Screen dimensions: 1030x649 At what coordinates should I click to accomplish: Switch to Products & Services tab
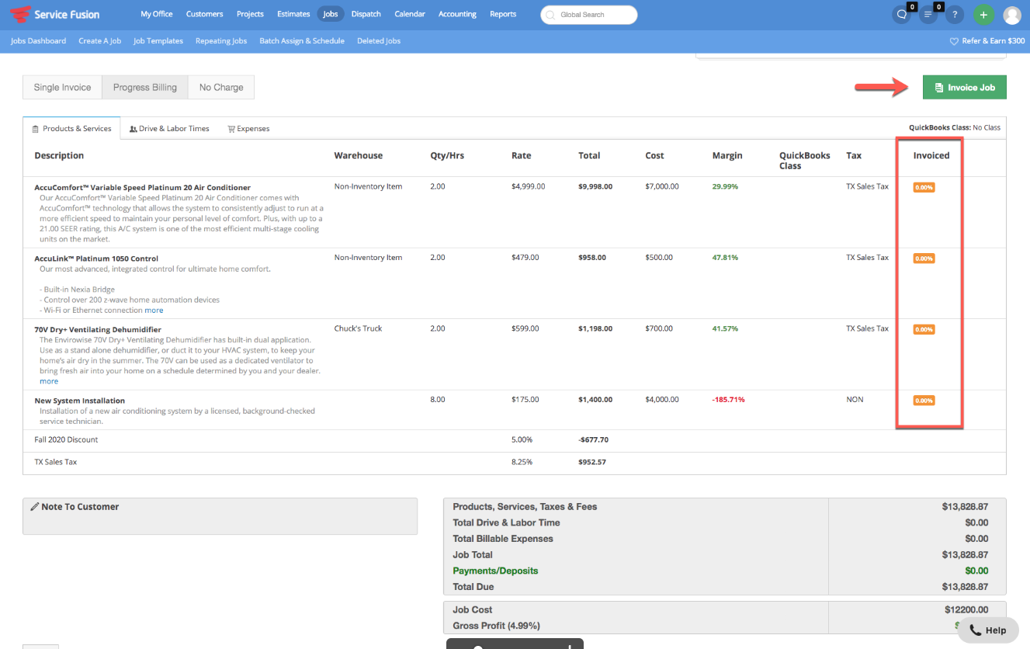click(71, 128)
